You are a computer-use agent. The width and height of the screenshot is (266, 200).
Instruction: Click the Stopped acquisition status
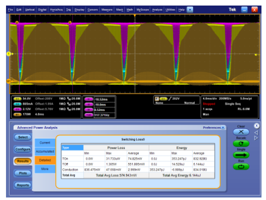[x=209, y=104]
